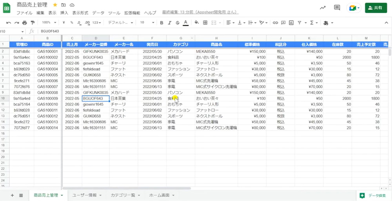This screenshot has height=201, width=392.
Task: Insert a chart from toolbar
Action: 291,23
